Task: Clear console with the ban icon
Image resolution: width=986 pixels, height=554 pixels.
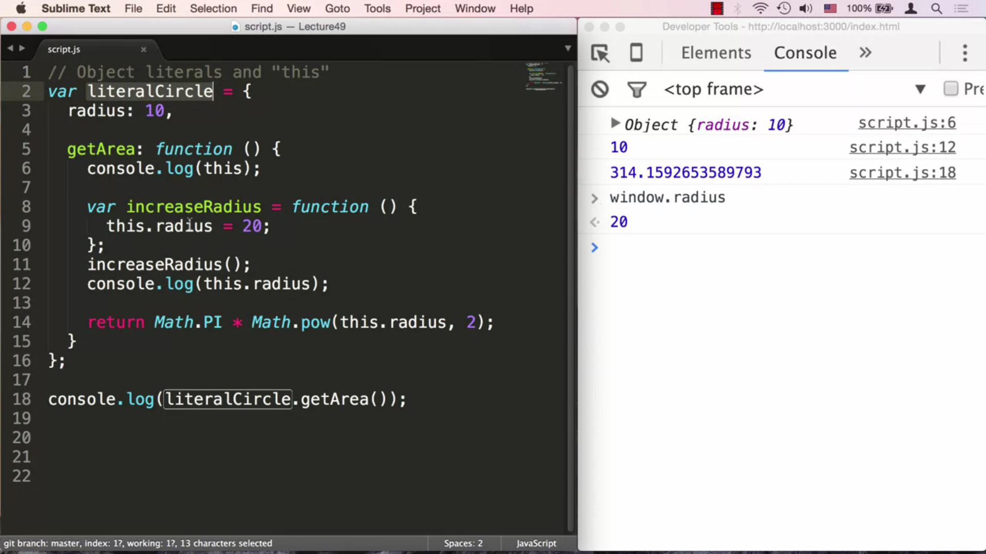Action: [599, 89]
